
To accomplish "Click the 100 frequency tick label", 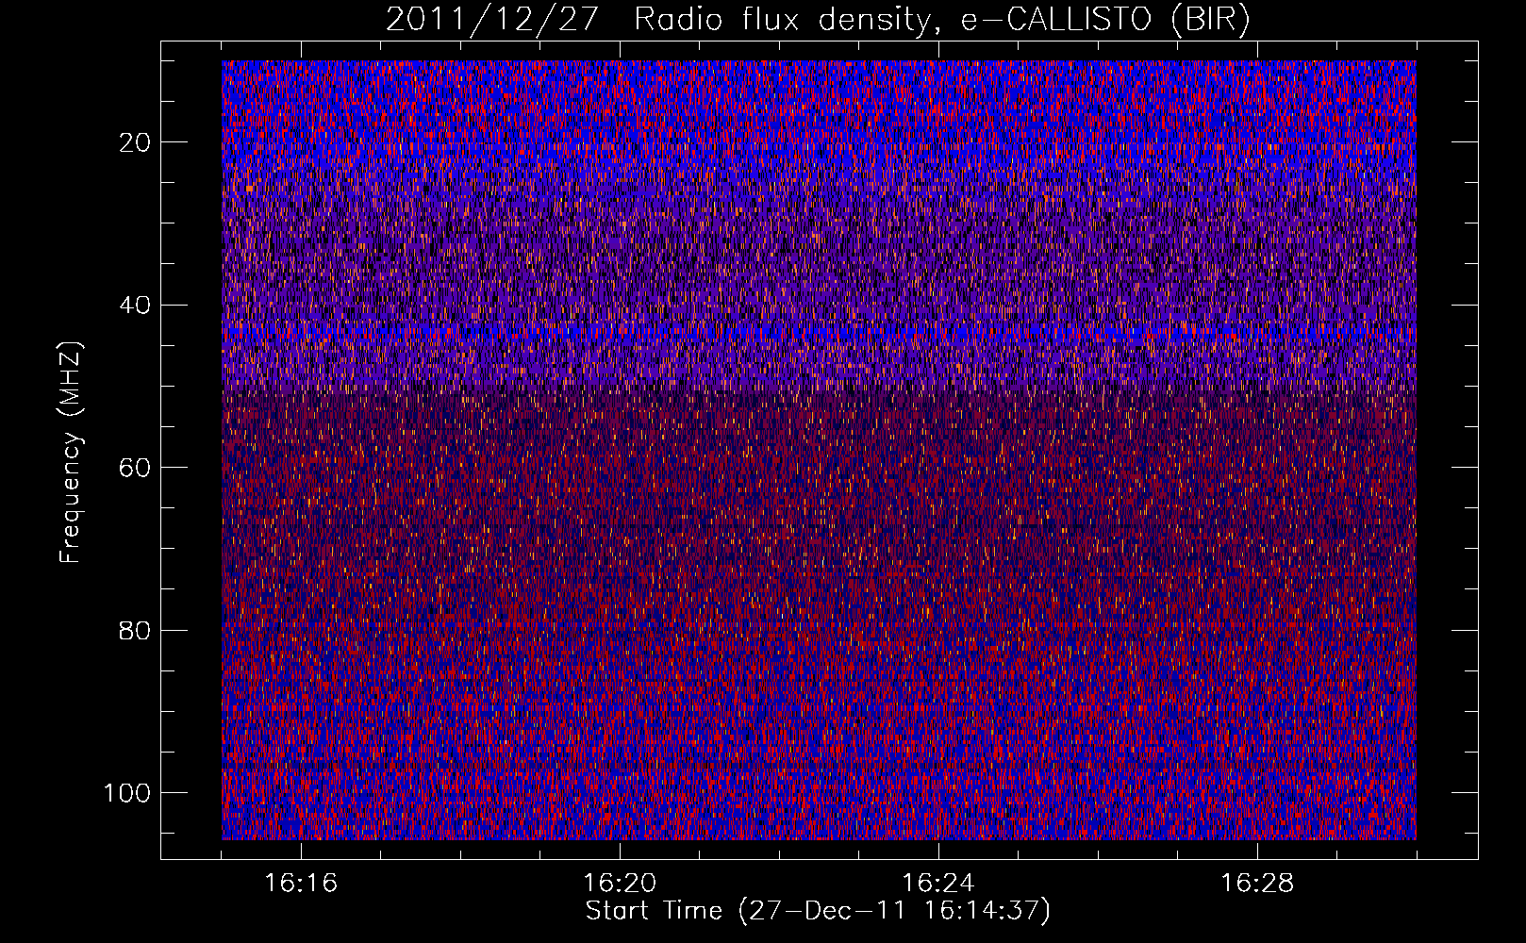I will (x=127, y=793).
